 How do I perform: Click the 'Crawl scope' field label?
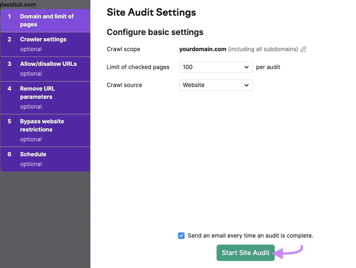(x=123, y=49)
